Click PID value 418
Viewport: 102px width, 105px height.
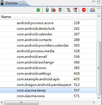76,74
